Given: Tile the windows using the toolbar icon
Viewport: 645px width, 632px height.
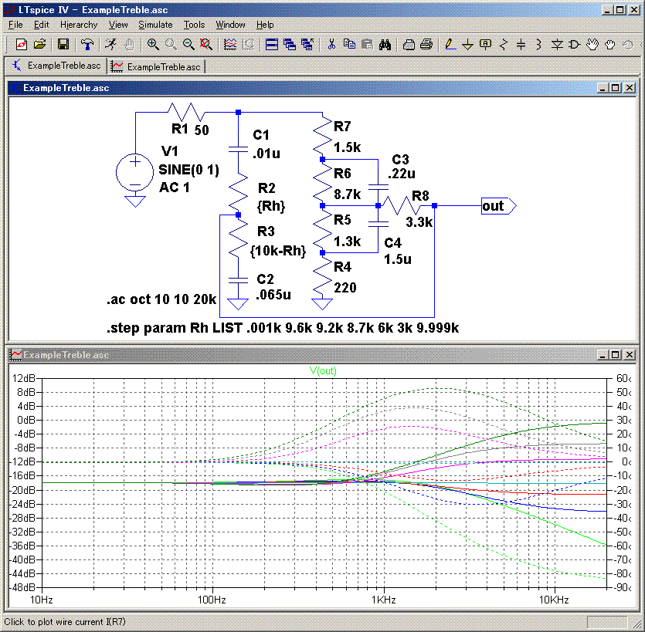Looking at the screenshot, I should [x=271, y=44].
